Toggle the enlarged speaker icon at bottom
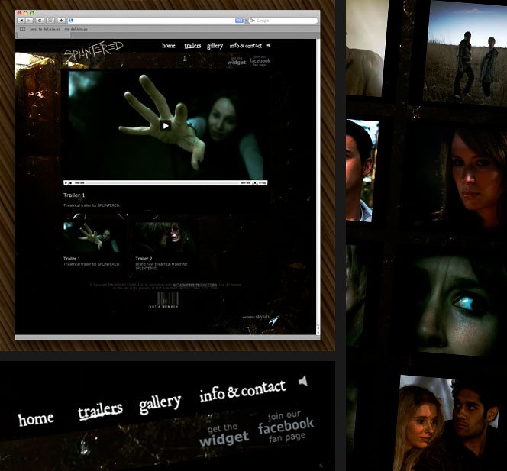Viewport: 507px width, 471px height. click(x=303, y=380)
